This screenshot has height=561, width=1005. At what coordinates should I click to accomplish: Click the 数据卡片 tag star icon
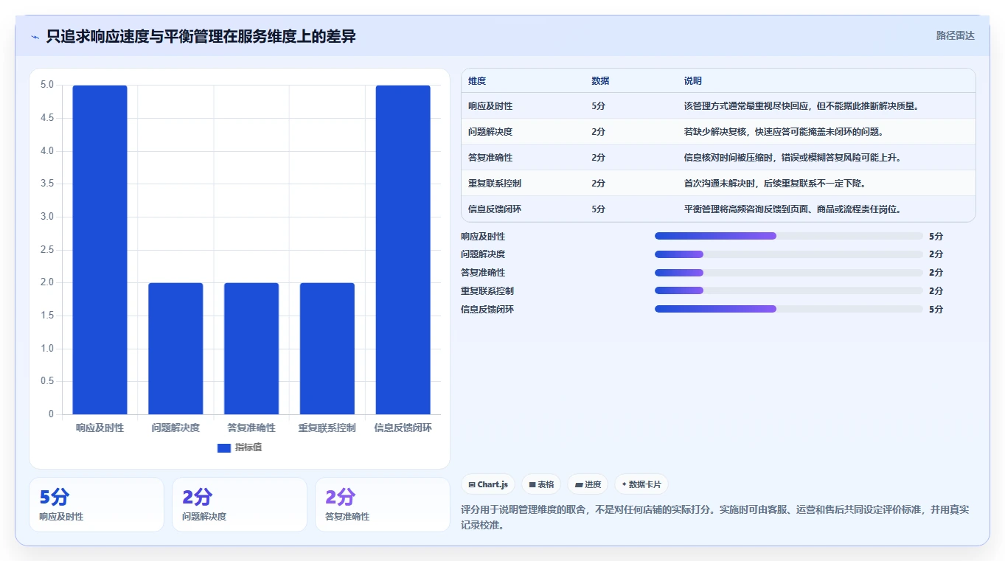point(624,484)
